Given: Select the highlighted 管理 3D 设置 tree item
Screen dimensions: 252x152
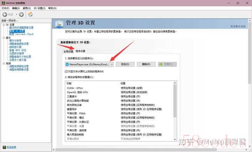Looking at the screenshot, I should [x=17, y=31].
